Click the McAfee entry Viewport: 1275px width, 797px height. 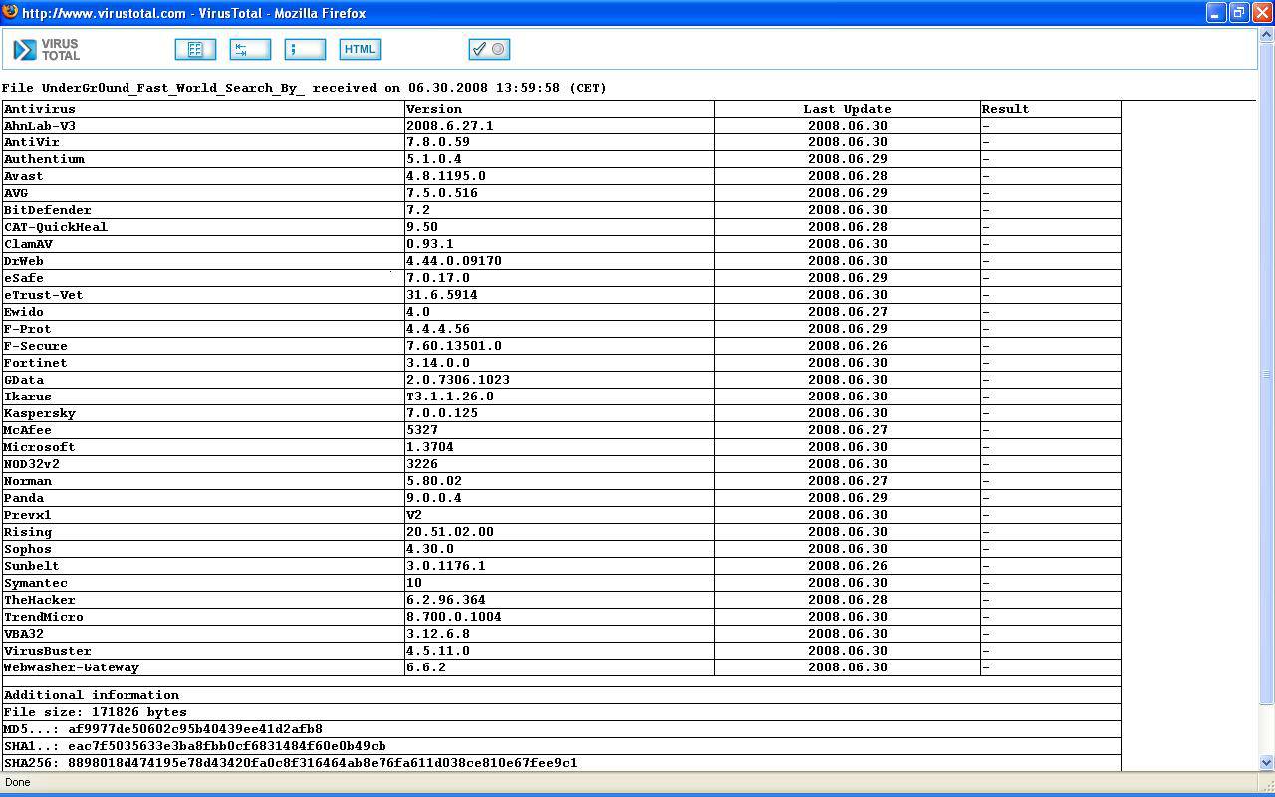coord(28,430)
